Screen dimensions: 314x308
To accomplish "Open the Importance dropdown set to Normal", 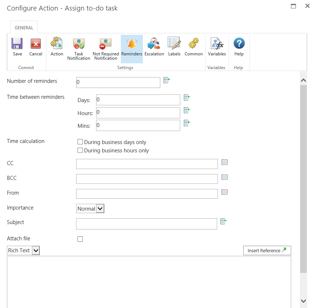I will point(90,208).
